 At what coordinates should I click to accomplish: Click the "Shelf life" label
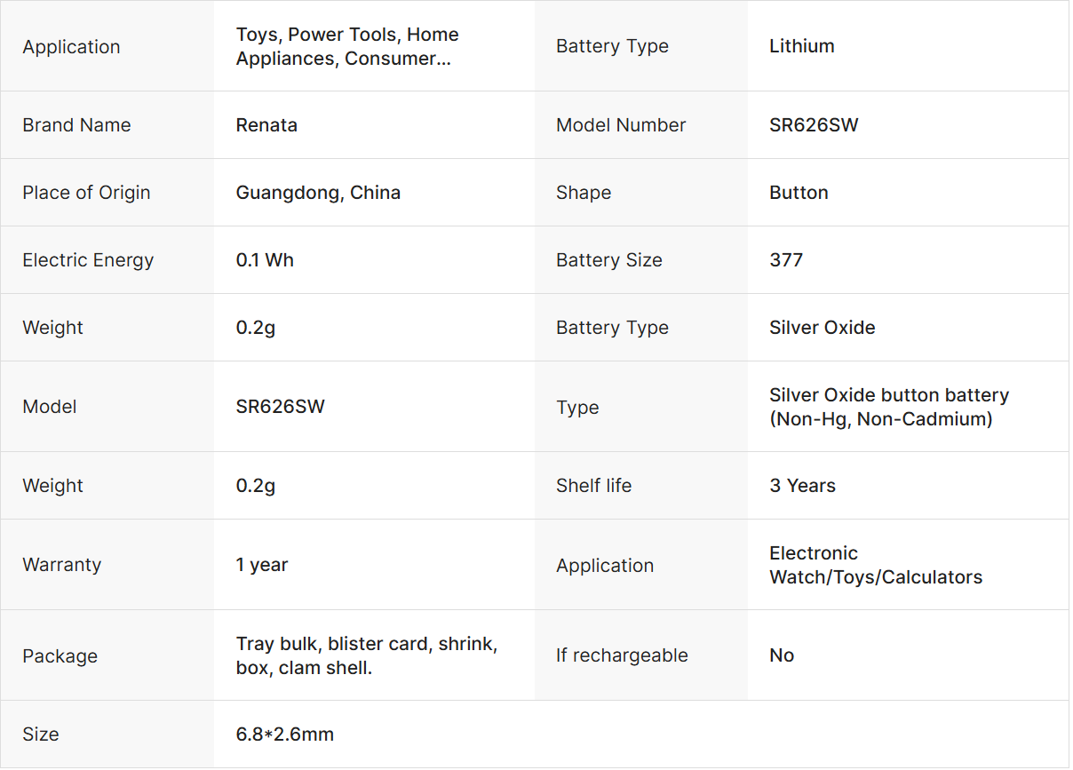[593, 486]
